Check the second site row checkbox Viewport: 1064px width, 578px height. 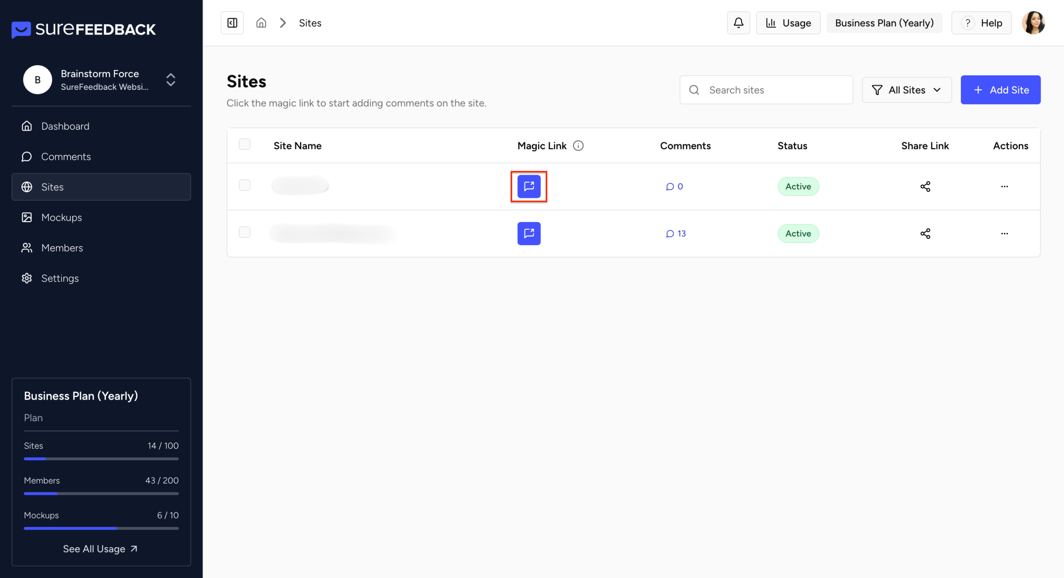[245, 232]
